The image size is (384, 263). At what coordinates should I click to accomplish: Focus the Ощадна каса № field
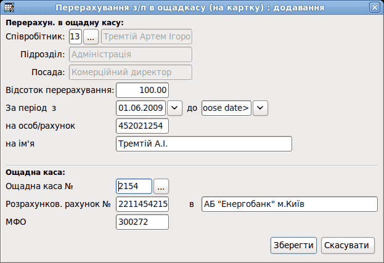134,187
